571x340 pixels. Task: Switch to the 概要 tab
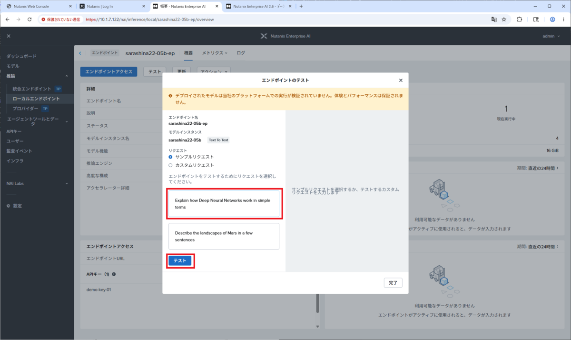tap(188, 53)
